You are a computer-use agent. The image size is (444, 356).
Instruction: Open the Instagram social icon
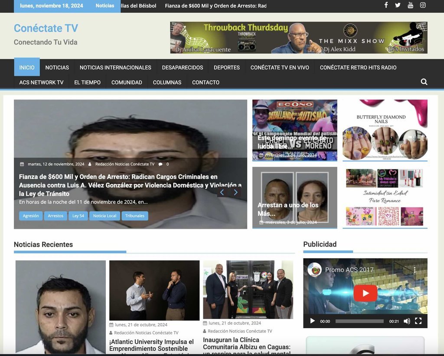pyautogui.click(x=423, y=5)
